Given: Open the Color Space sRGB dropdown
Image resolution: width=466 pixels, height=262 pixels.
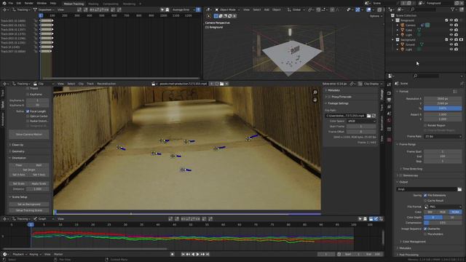Looking at the screenshot, I should 361,122.
